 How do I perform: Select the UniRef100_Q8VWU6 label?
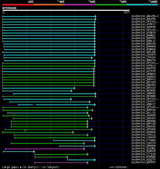coord(143,146)
